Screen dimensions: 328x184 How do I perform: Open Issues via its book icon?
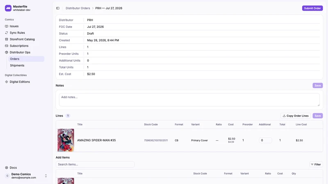pyautogui.click(x=7, y=26)
